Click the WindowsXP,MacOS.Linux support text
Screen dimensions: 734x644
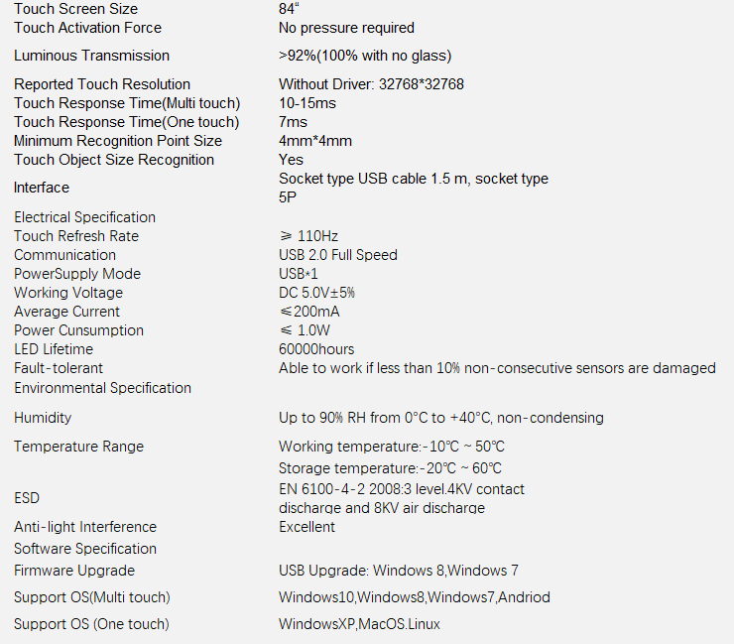click(359, 624)
